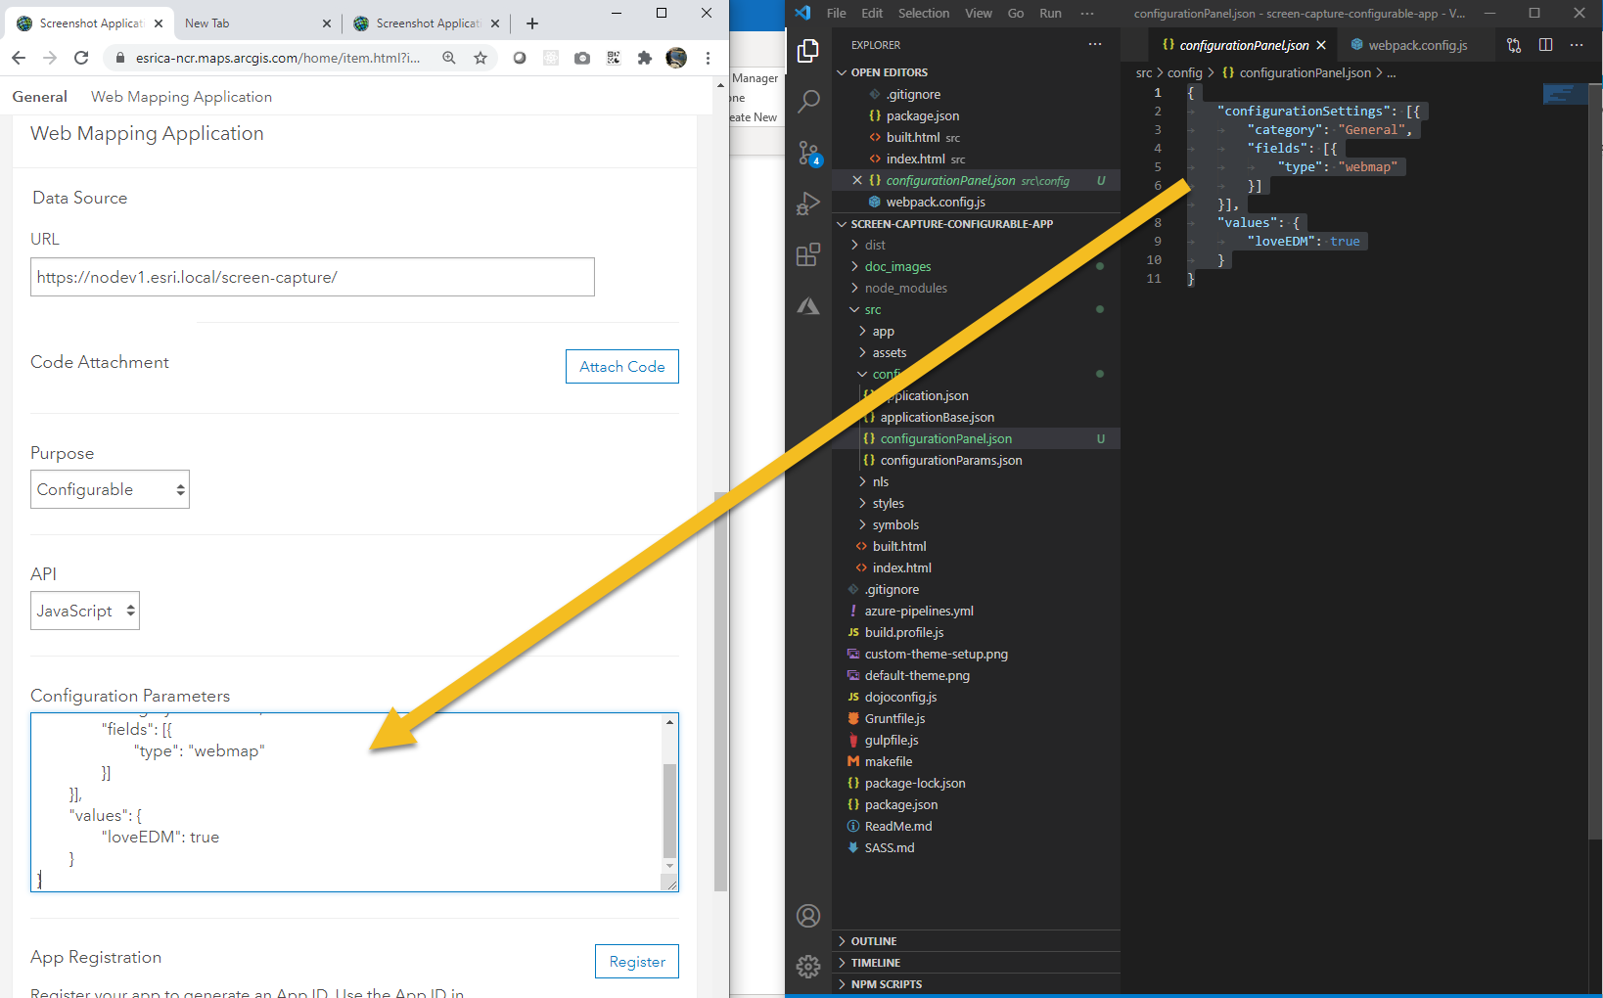The width and height of the screenshot is (1603, 998).
Task: Expand the OUTLINE panel
Action: click(x=976, y=941)
